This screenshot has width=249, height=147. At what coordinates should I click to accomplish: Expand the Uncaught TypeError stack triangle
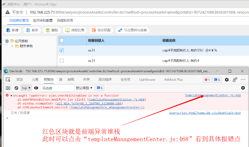point(12,96)
